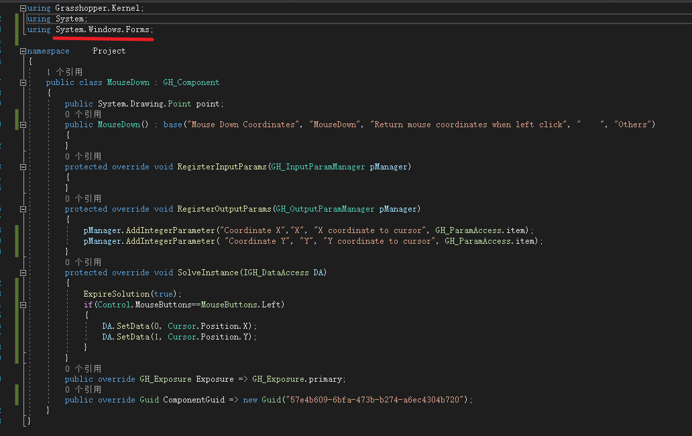
Task: Collapse the MouseDown constructor body
Action: pos(23,125)
